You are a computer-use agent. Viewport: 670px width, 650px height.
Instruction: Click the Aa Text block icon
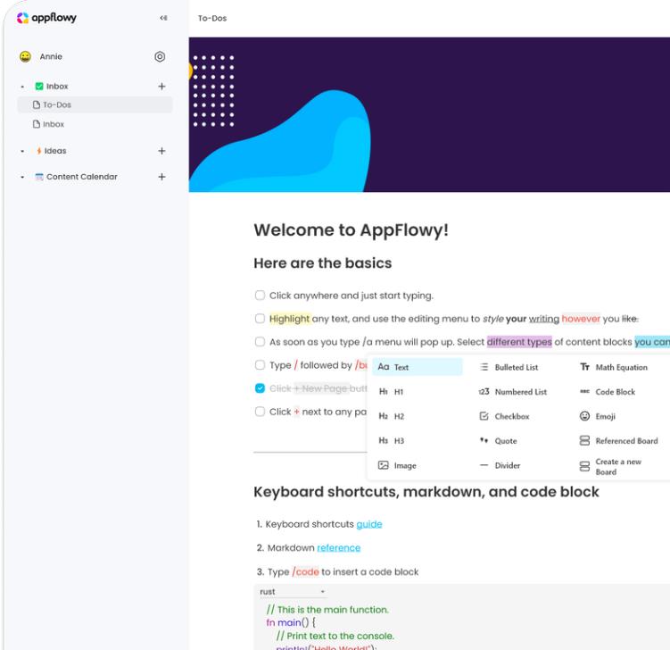pyautogui.click(x=384, y=367)
